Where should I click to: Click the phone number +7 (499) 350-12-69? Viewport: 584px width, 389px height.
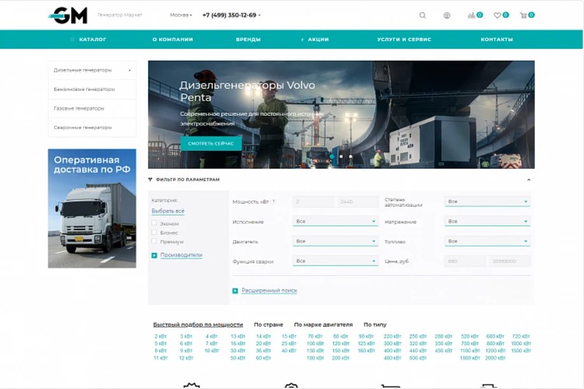click(229, 15)
